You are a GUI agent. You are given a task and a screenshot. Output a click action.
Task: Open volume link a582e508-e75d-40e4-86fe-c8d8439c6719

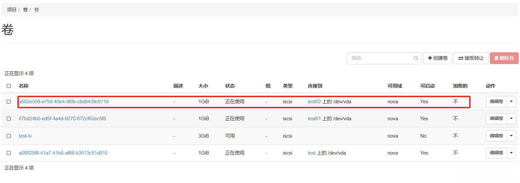click(64, 102)
